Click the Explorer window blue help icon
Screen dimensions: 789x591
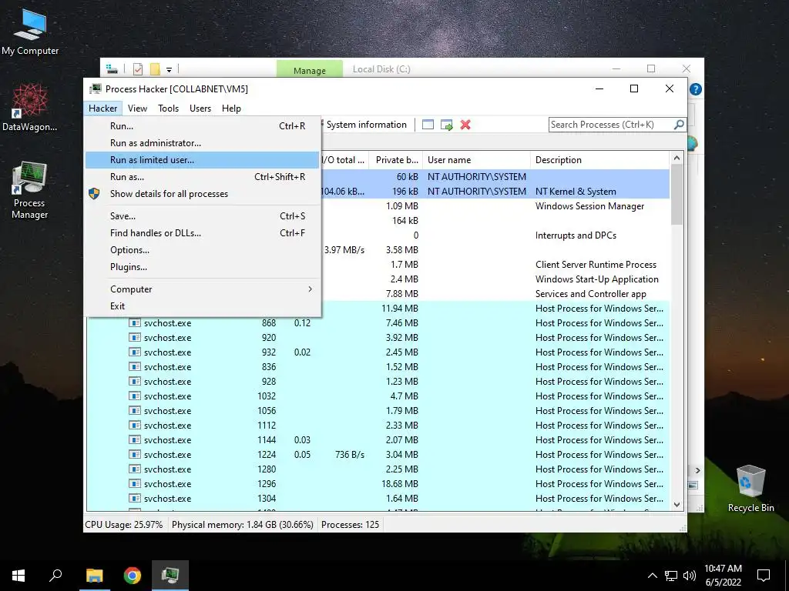pyautogui.click(x=696, y=89)
